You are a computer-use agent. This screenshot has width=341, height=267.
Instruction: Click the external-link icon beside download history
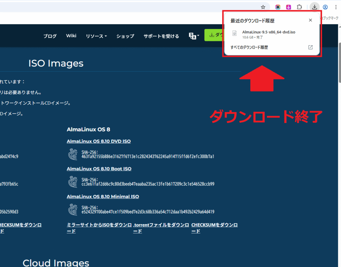pos(310,47)
